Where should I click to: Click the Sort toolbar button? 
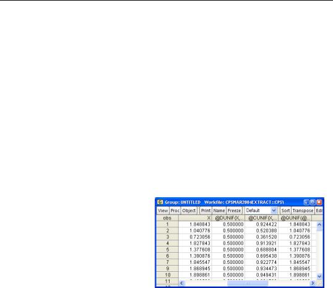pyautogui.click(x=285, y=211)
